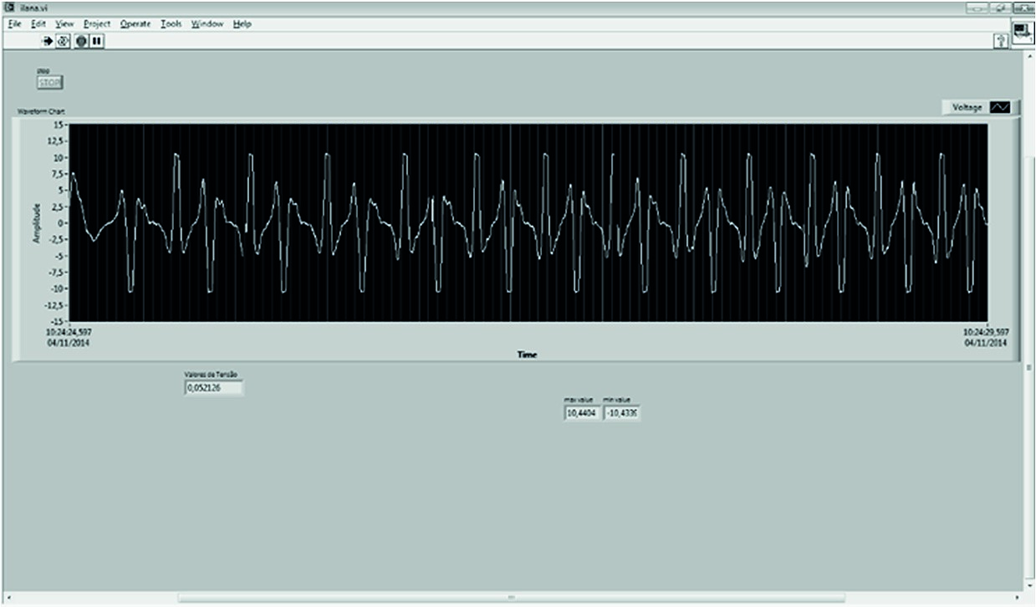Click the horizontal scrollbar at the bottom
This screenshot has height=607, width=1036.
coord(511,598)
